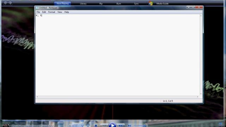The width and height of the screenshot is (226, 127).
Task: Click Notepad's vertical scrollbar up arrow
Action: pyautogui.click(x=201, y=16)
